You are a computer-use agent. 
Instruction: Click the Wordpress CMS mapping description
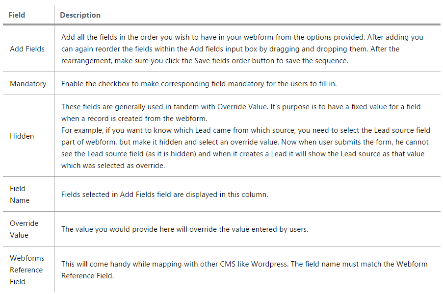pos(244,269)
